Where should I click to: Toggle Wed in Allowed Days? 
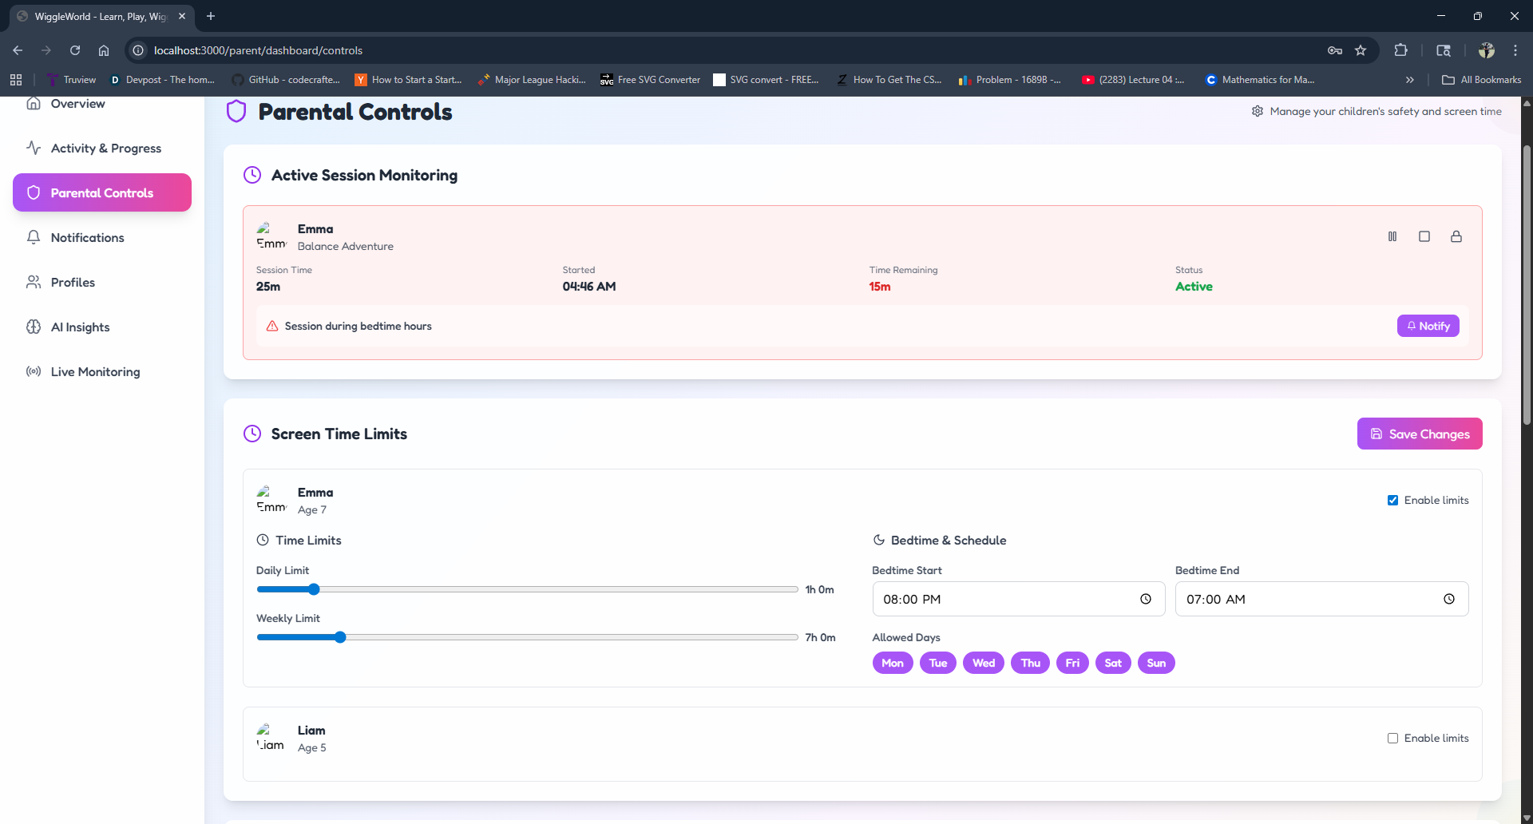tap(984, 663)
